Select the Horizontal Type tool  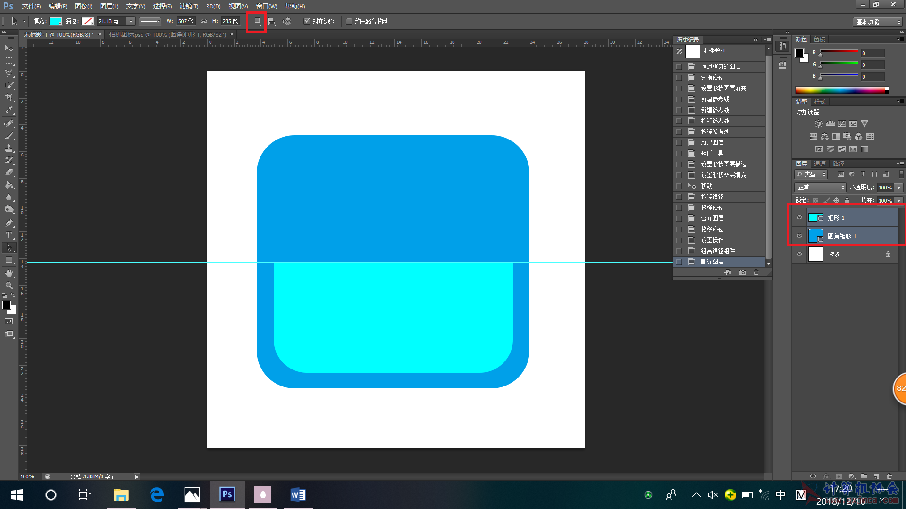tap(9, 235)
